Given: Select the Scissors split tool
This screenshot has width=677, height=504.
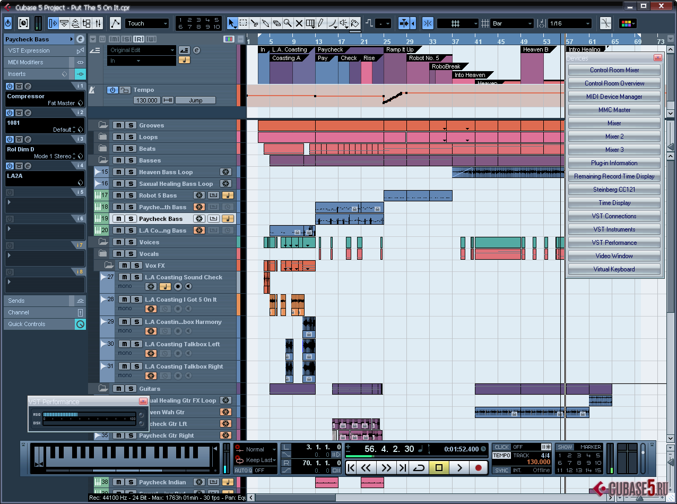Looking at the screenshot, I should [254, 23].
